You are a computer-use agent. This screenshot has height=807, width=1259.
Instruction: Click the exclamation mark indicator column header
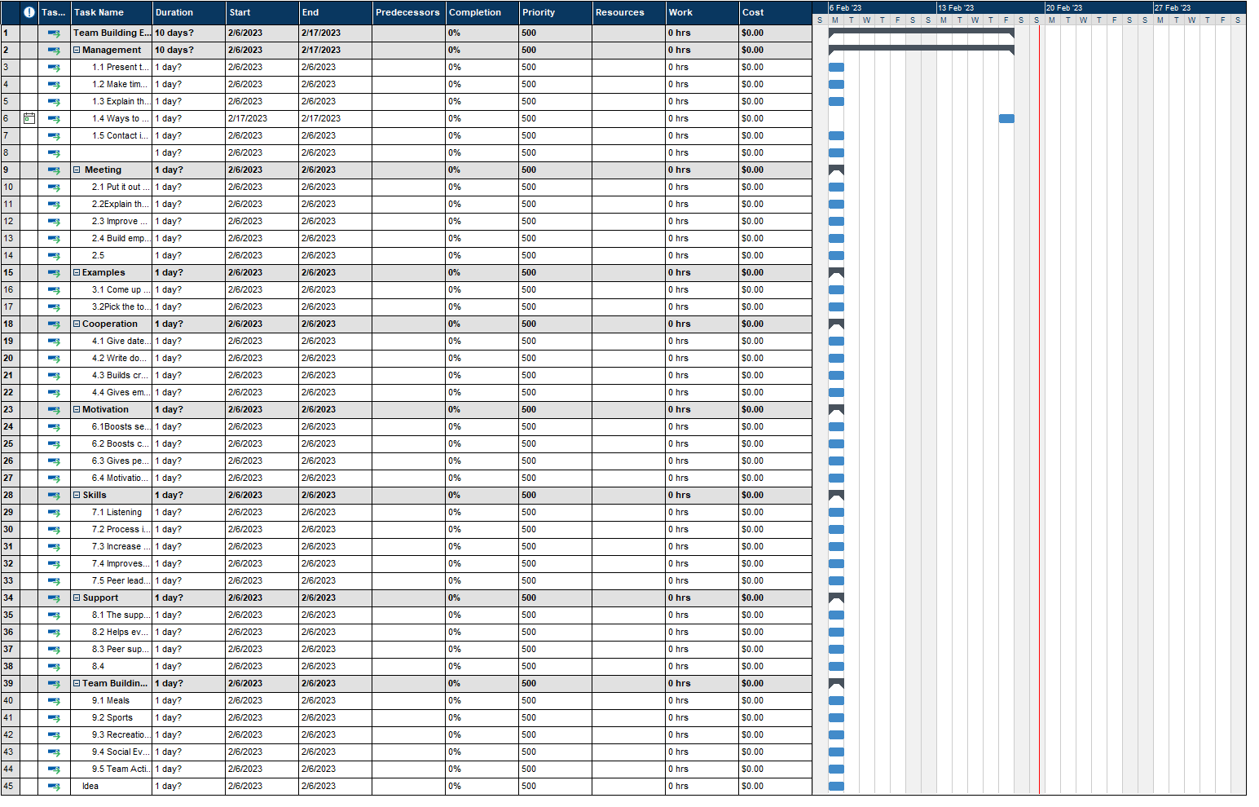pyautogui.click(x=29, y=11)
